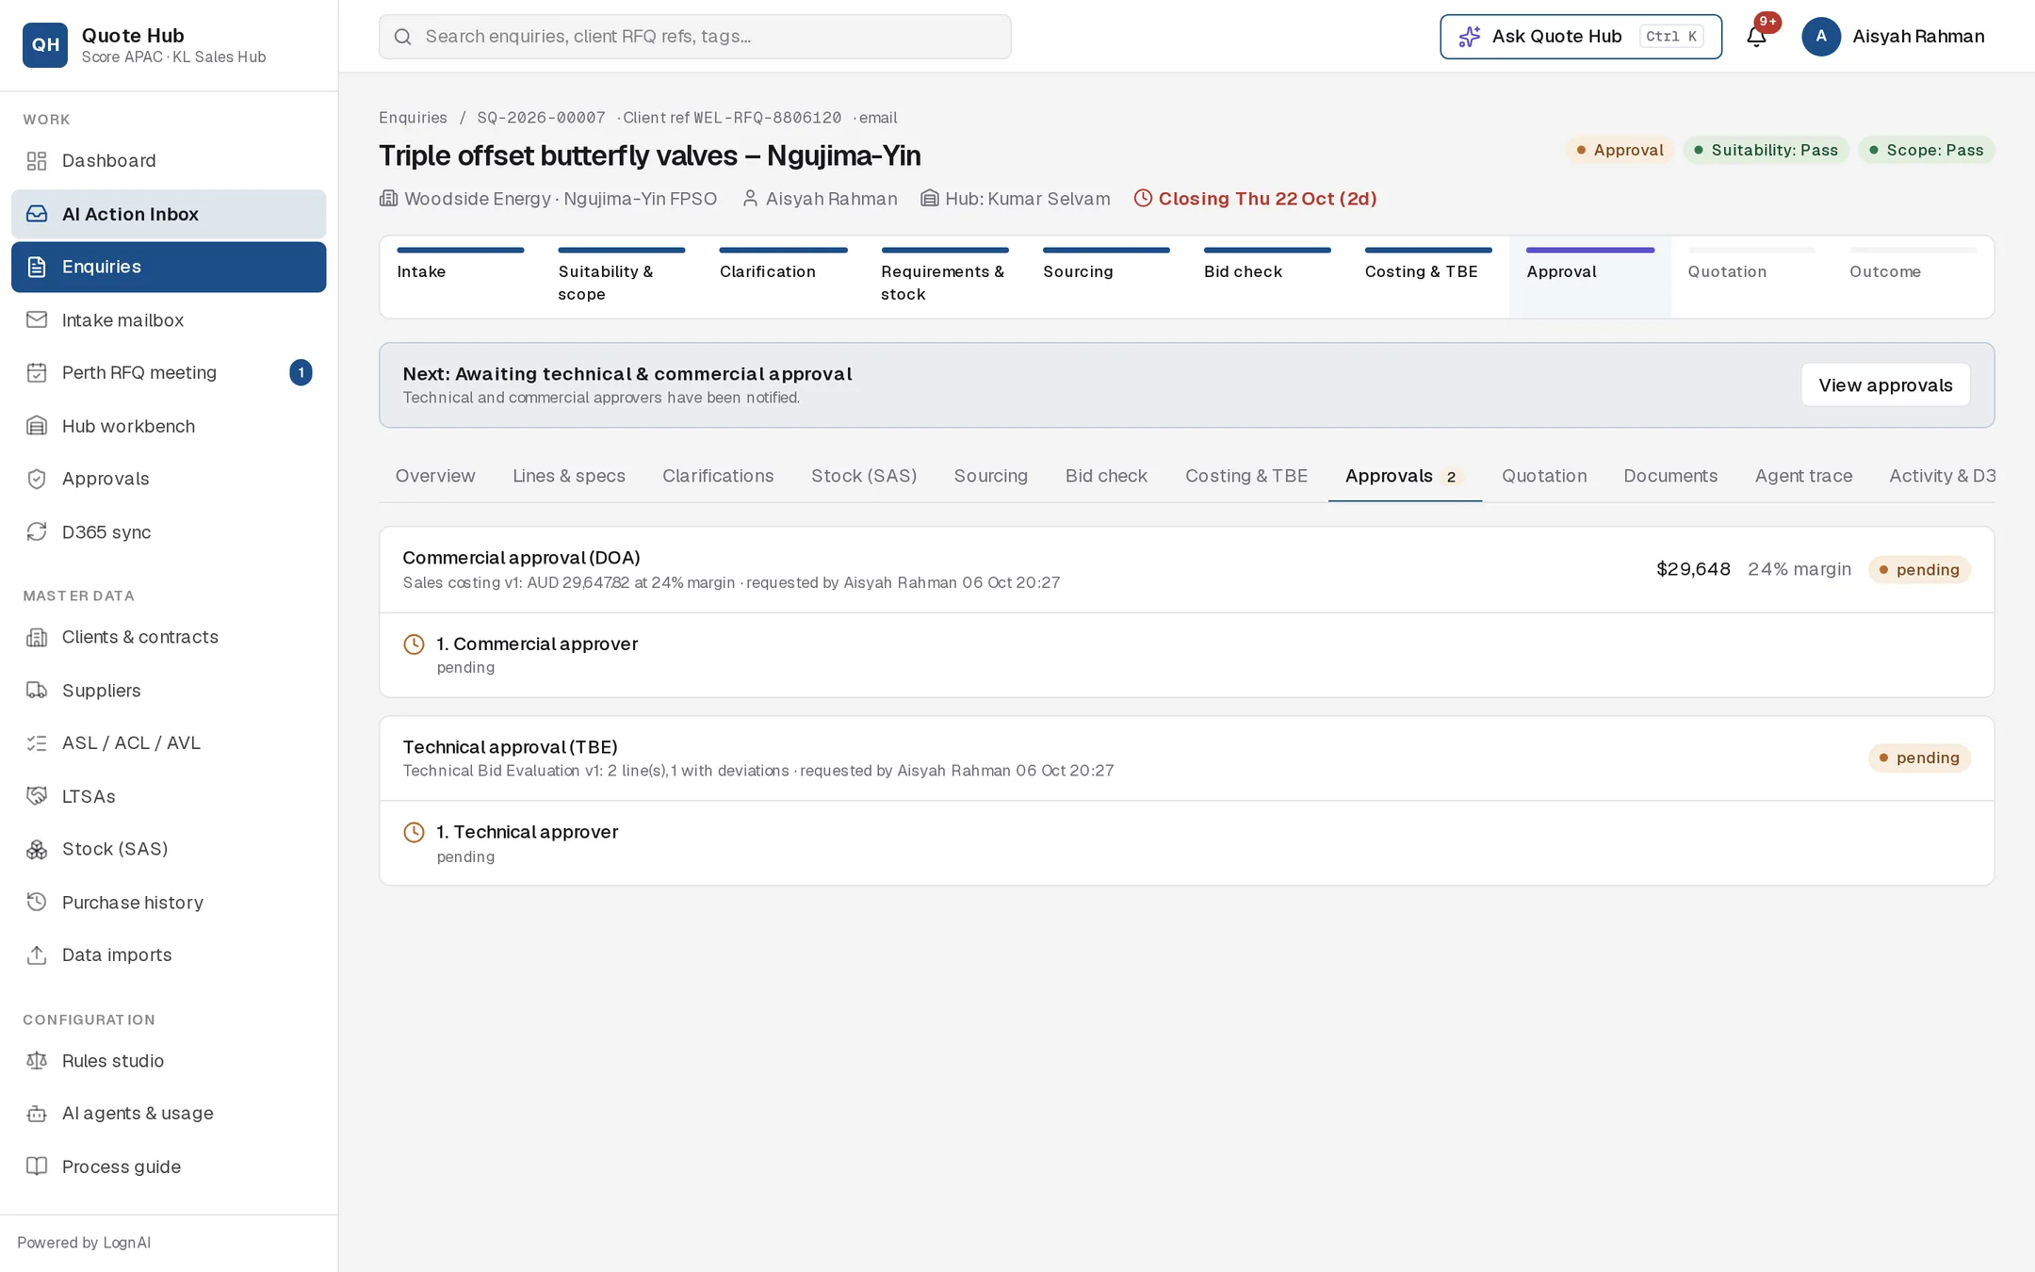This screenshot has width=2035, height=1272.
Task: Click the Intake mailbox envelope icon
Action: (37, 320)
